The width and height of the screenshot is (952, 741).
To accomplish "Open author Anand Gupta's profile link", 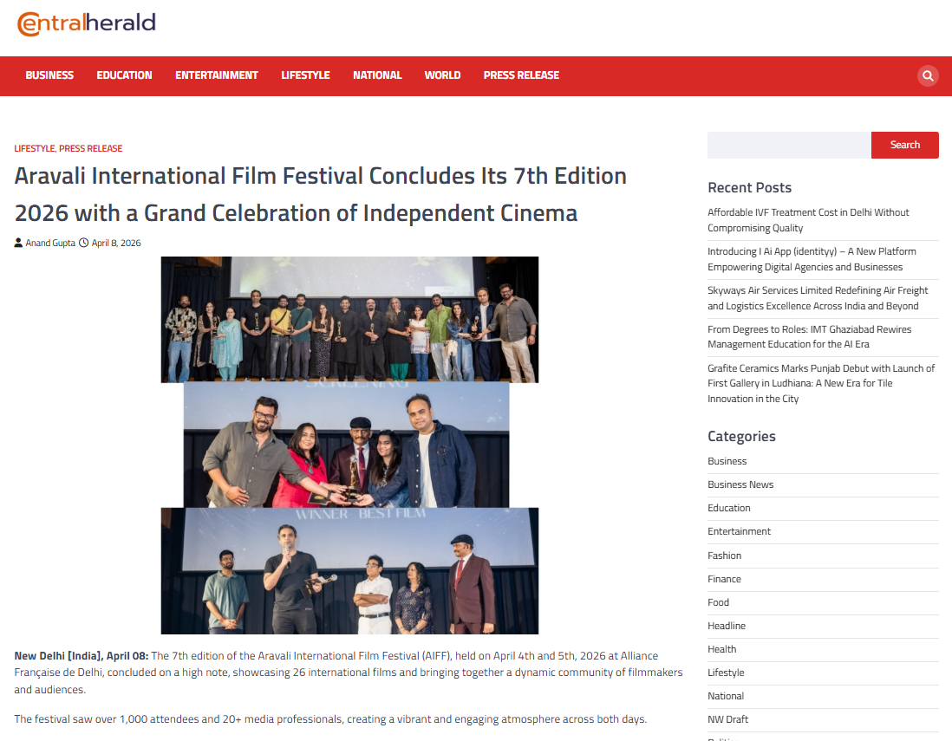I will click(x=50, y=243).
